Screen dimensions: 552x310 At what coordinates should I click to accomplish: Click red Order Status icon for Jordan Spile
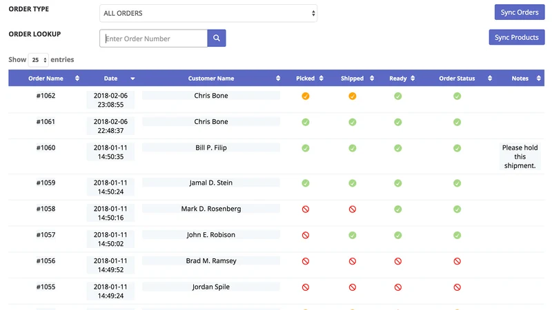tap(457, 287)
